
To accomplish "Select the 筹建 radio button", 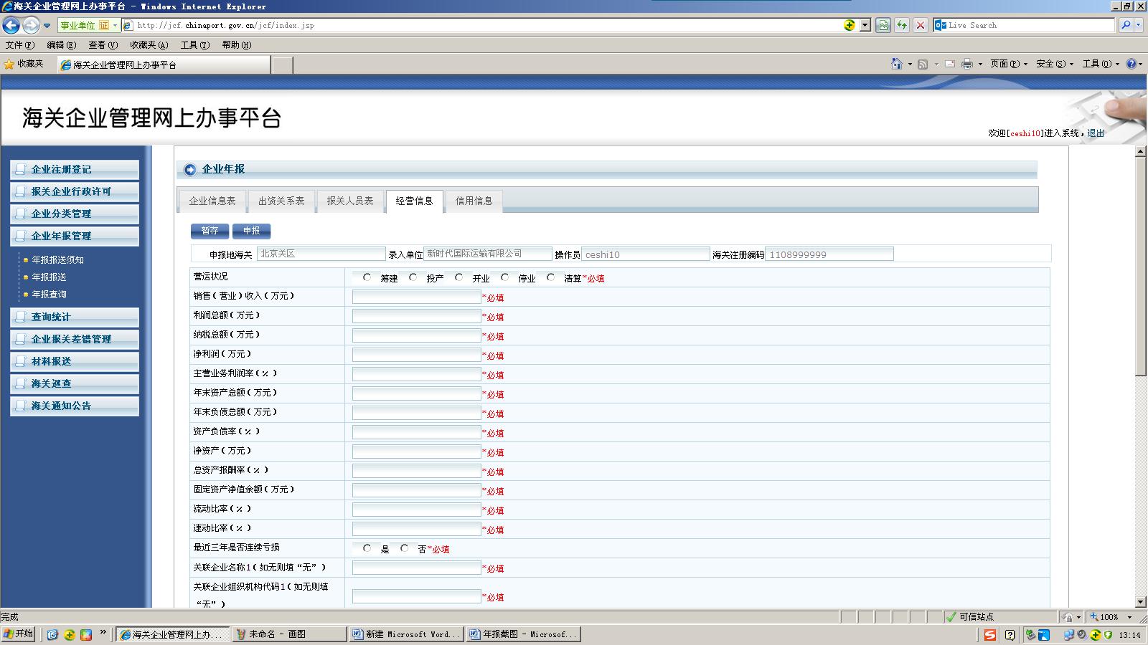I will (367, 277).
